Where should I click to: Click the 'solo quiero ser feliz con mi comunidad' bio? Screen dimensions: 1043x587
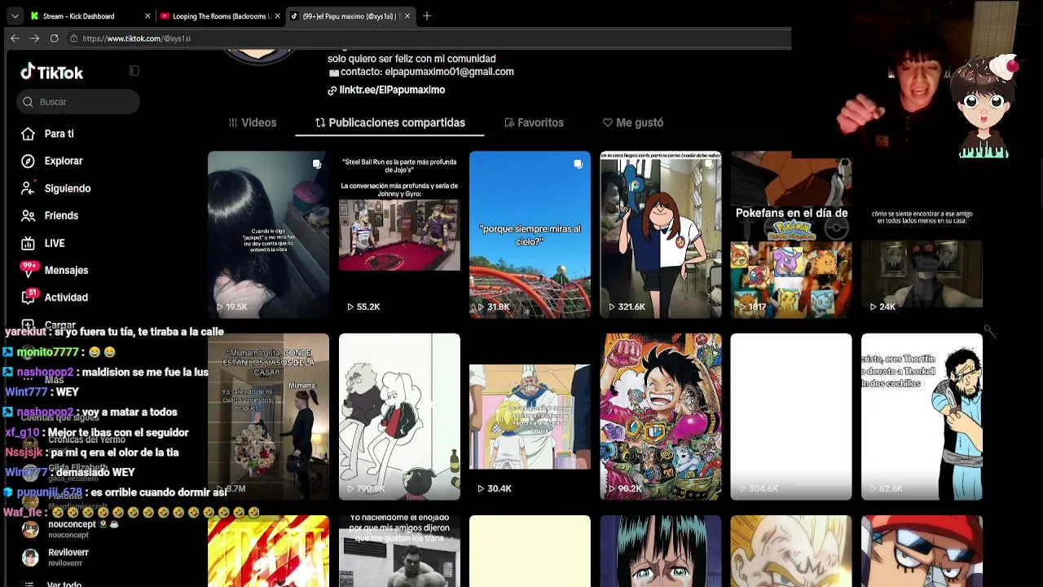pyautogui.click(x=411, y=59)
